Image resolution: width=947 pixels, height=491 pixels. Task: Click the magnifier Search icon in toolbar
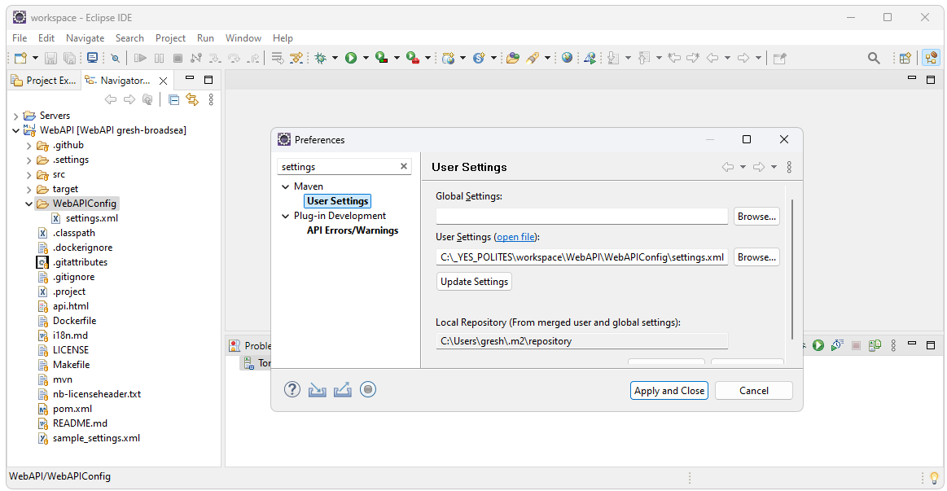tap(874, 58)
